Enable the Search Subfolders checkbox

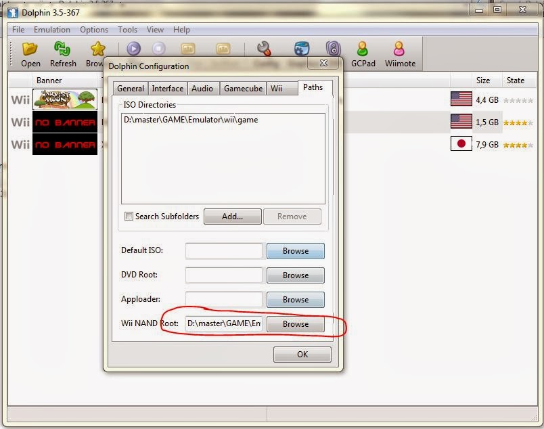point(129,217)
